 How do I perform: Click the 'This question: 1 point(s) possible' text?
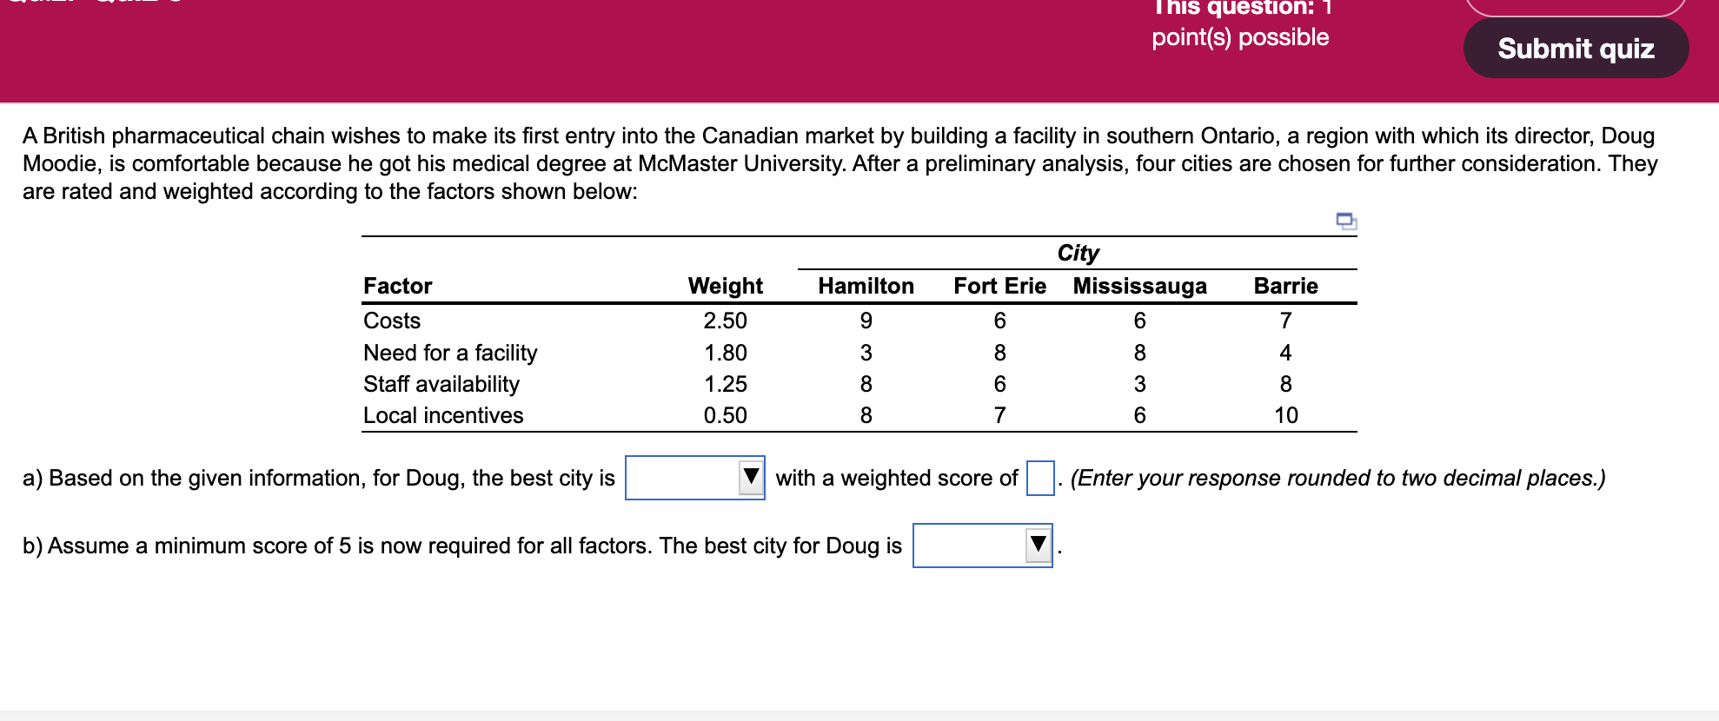tap(1240, 23)
